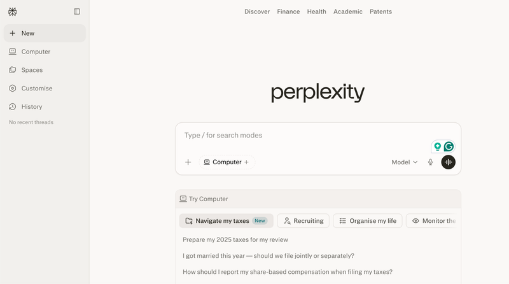
Task: Click the microphone dictation icon
Action: tap(431, 162)
